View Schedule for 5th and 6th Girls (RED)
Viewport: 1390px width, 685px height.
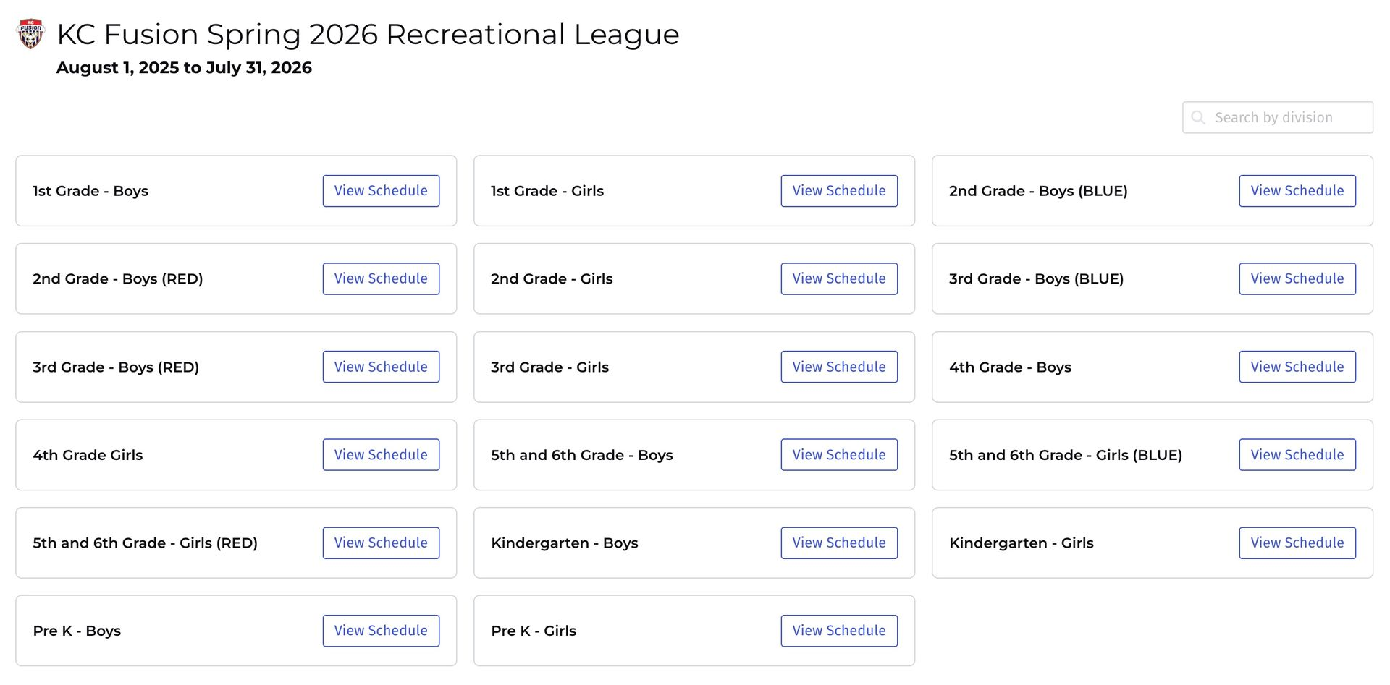[x=381, y=543]
